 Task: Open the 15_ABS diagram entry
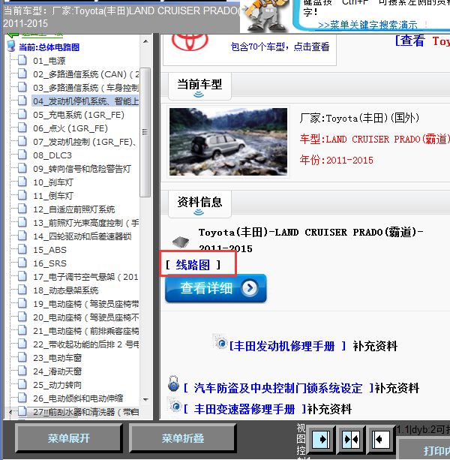(49, 250)
